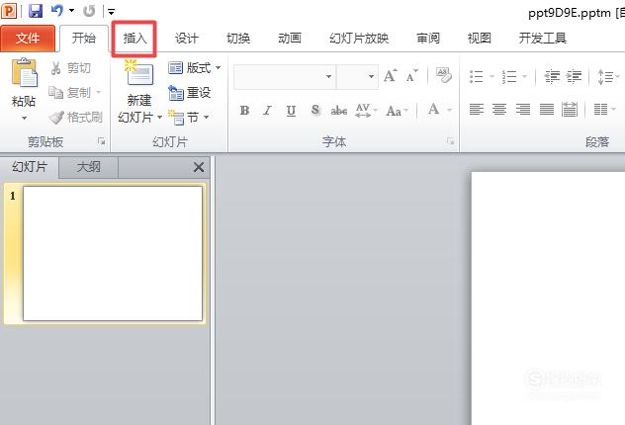Click the 格式刷 (Format Painter) brush
Screen dimensions: 625x425
[75, 117]
